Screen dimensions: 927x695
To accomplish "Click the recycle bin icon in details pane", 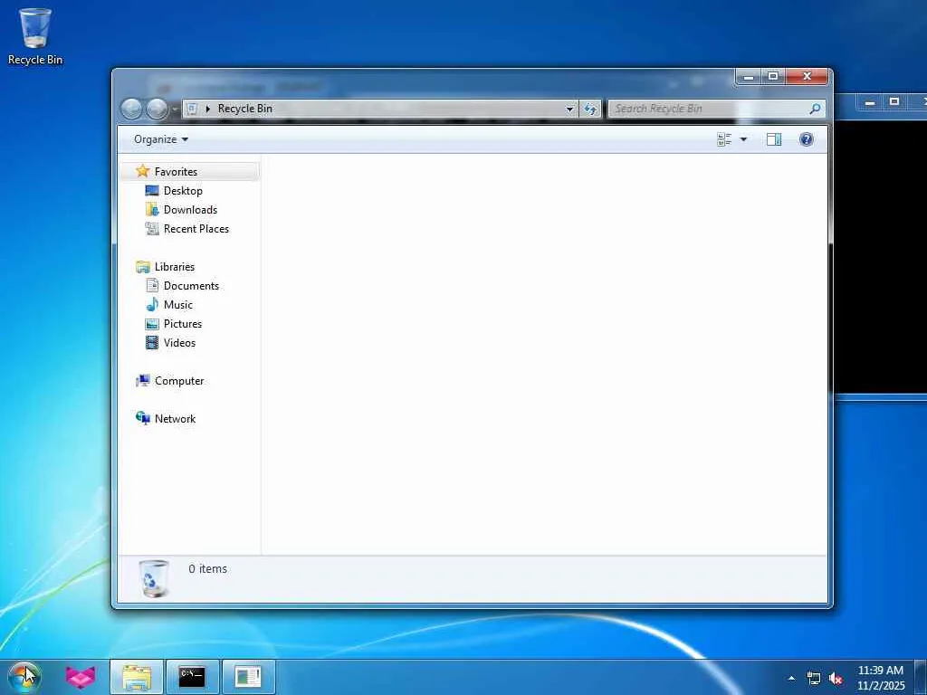I will 154,578.
